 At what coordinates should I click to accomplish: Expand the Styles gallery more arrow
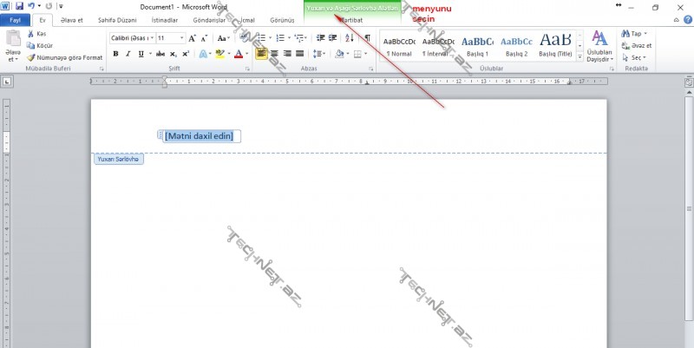click(x=578, y=54)
